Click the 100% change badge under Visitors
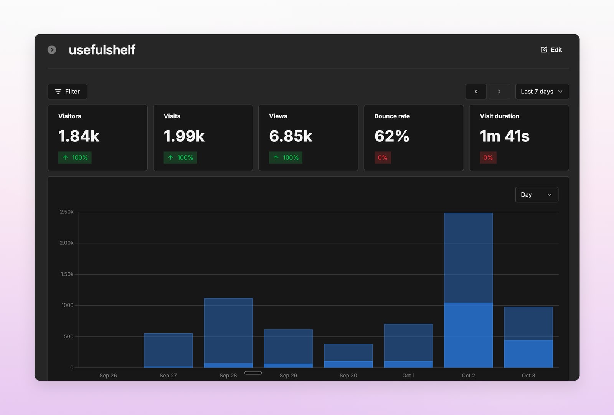This screenshot has height=415, width=614. (75, 157)
